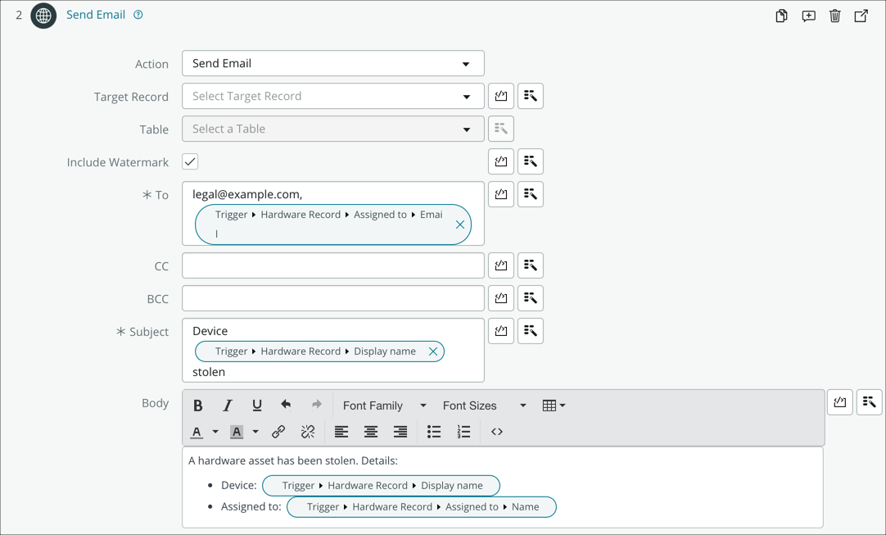Delete the Send Email action

[834, 15]
